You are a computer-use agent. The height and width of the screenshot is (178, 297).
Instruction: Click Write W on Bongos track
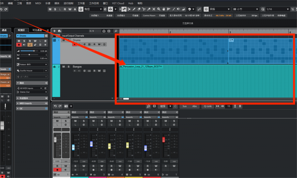99,71
